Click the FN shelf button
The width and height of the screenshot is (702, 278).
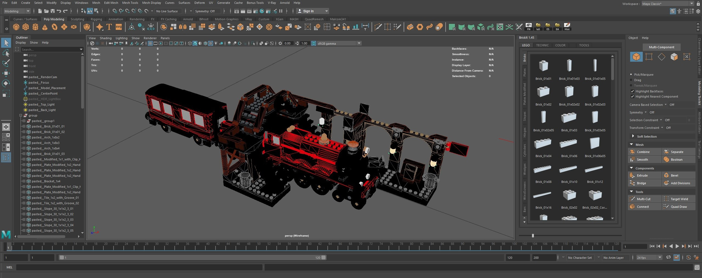coord(528,27)
